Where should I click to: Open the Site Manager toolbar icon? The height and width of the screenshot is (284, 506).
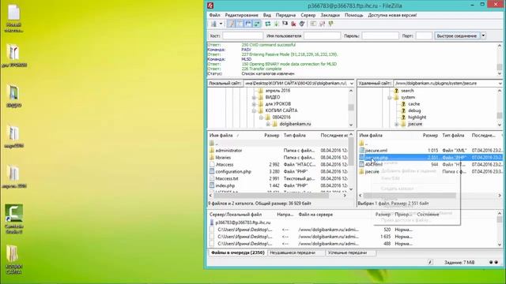pos(213,24)
